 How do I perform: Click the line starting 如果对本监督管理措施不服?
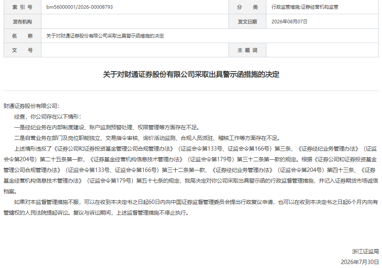coord(196,202)
